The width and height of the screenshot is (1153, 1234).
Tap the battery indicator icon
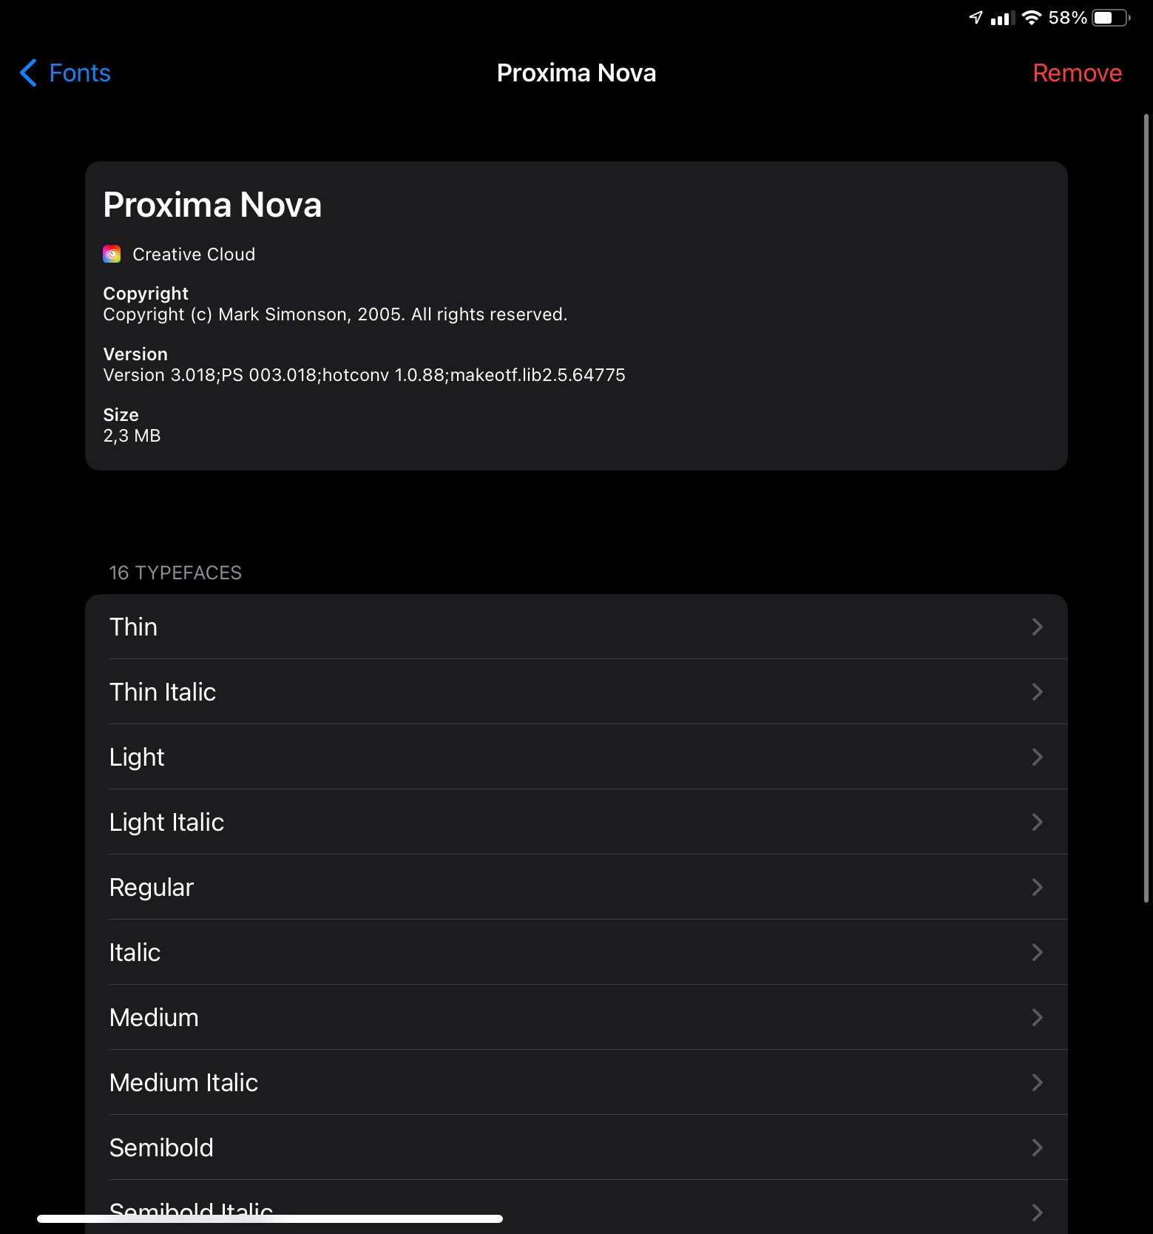tap(1112, 18)
